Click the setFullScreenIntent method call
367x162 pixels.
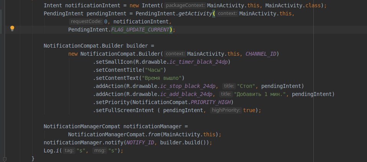point(125,111)
